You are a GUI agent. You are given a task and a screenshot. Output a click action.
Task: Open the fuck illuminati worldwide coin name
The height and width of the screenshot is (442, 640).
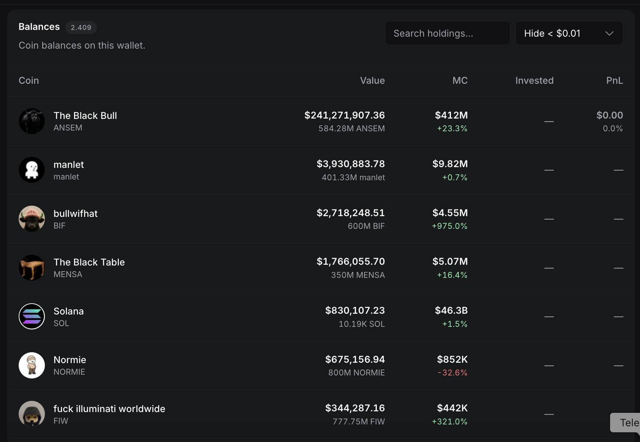109,409
